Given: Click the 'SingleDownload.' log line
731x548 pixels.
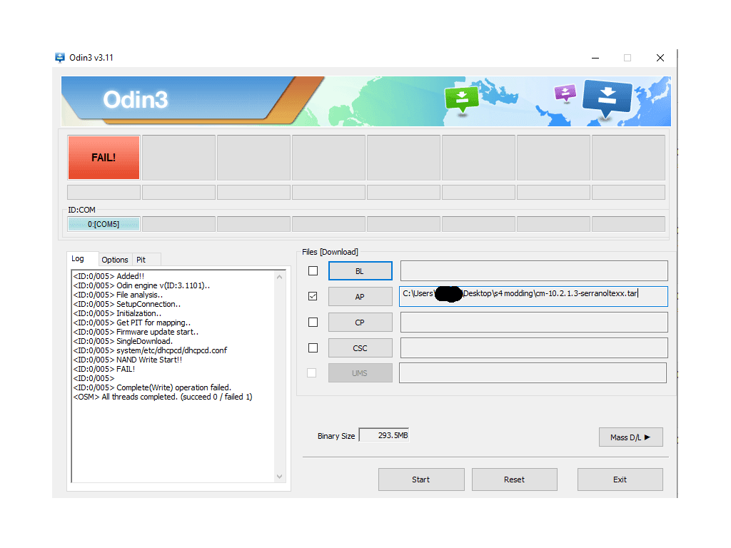Looking at the screenshot, I should 123,341.
